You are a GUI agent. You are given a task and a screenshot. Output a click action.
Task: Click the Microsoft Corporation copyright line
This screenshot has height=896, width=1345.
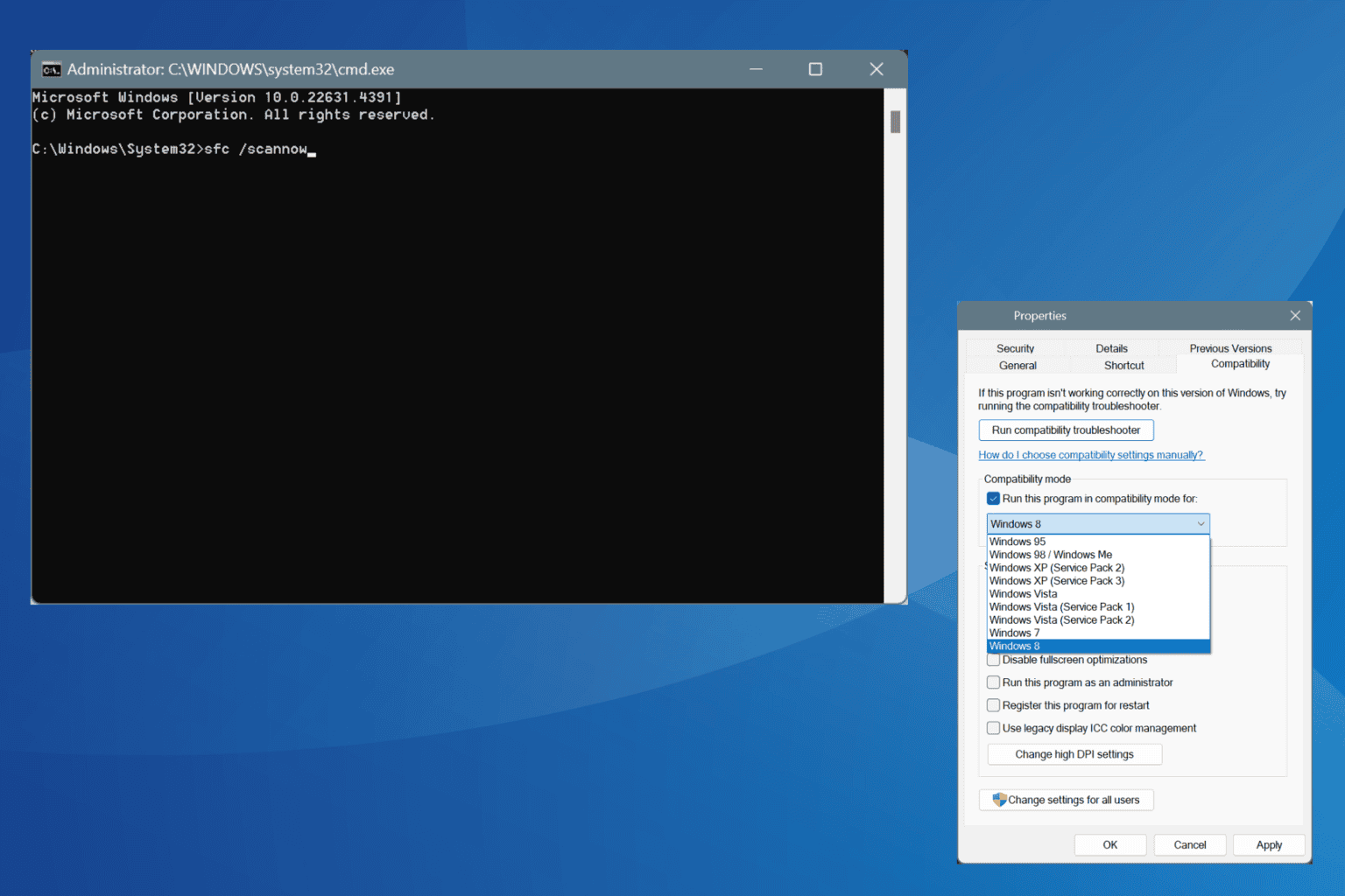[x=233, y=115]
